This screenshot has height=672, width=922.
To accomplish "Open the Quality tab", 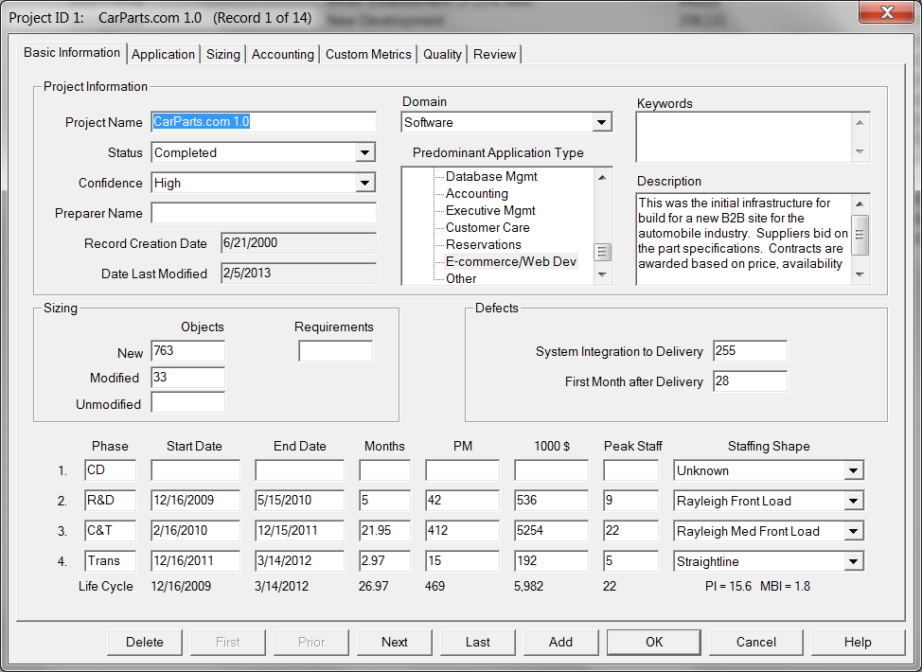I will [x=442, y=54].
